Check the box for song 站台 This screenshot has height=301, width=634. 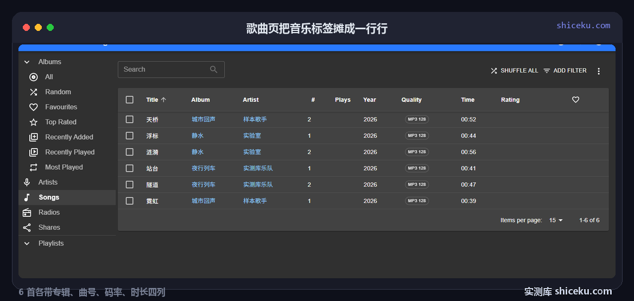(x=129, y=168)
